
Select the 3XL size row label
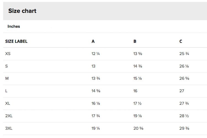tap(9, 128)
